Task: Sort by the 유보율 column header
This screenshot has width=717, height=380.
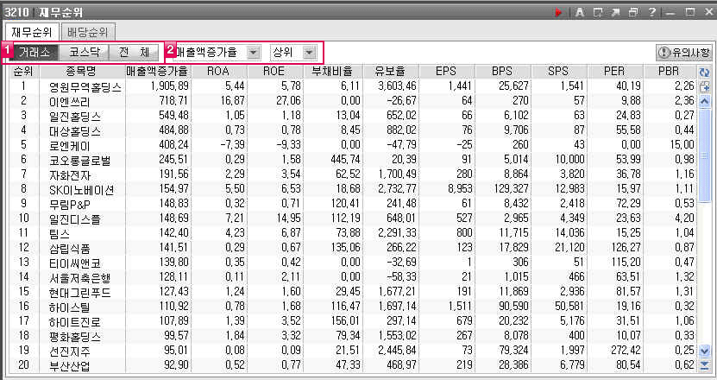Action: tap(391, 72)
